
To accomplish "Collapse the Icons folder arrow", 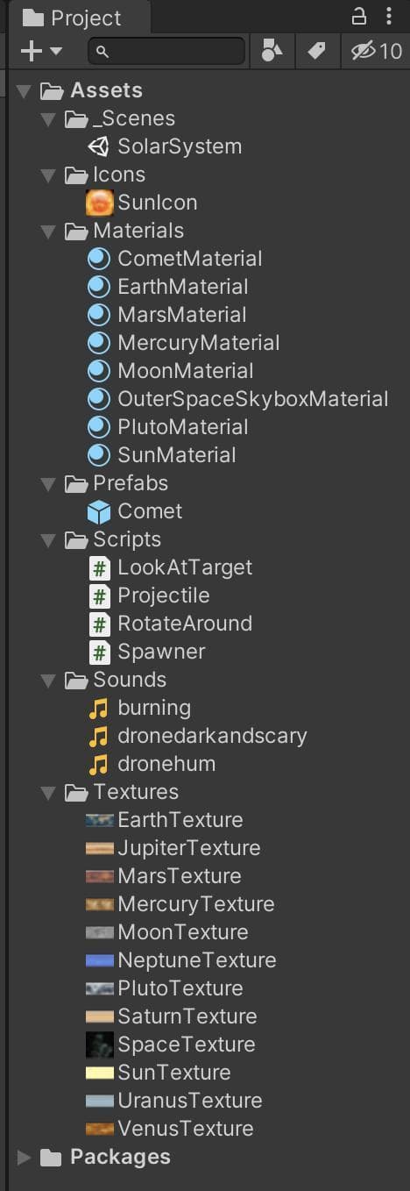I will (48, 175).
